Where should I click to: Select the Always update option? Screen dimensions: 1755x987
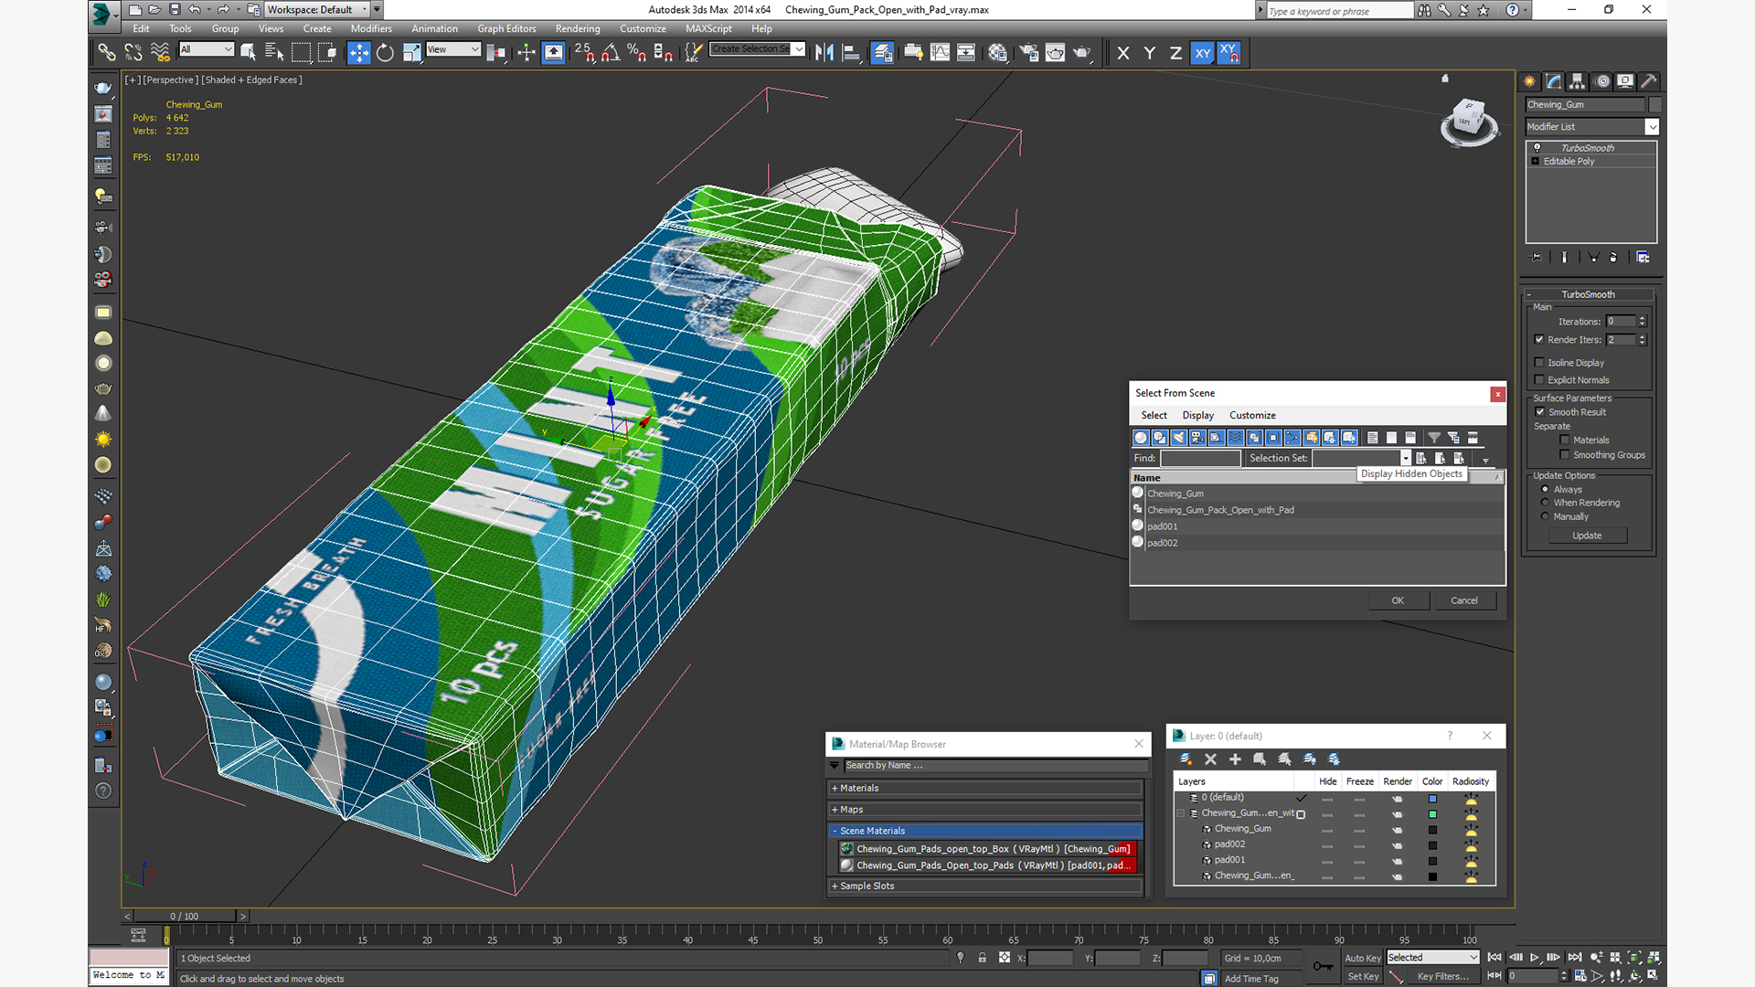coord(1545,490)
